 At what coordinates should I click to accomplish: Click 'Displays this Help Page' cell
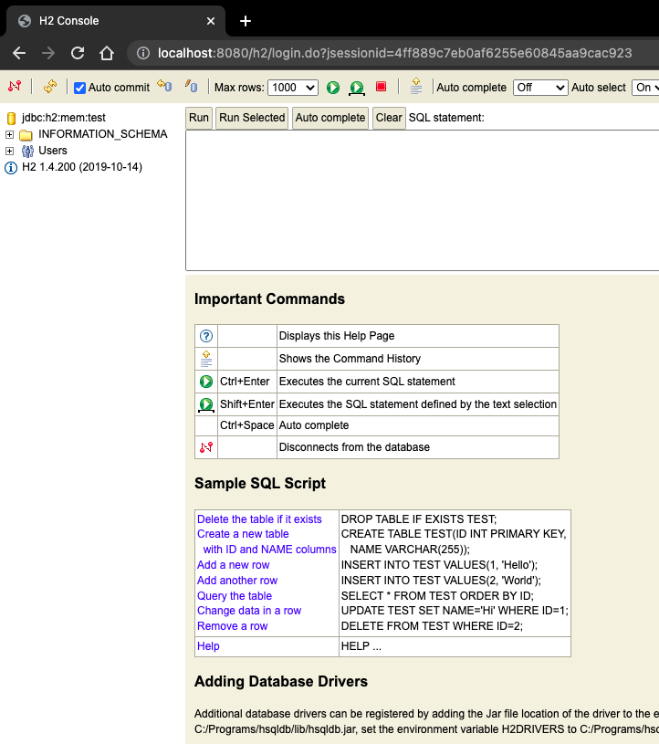(417, 336)
